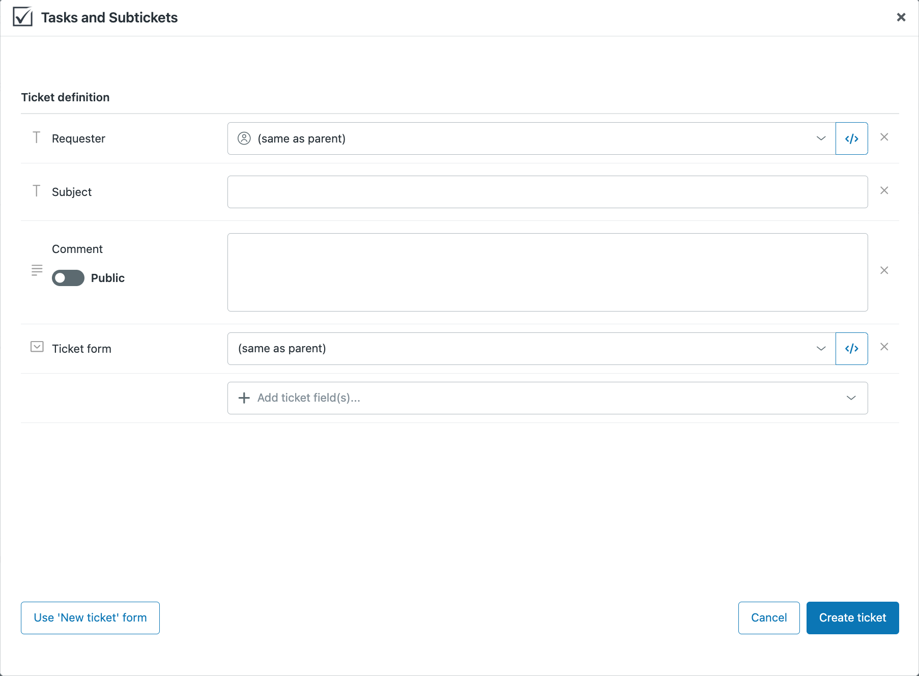Click the paragraph lines icon beside Comment
Screen dimensions: 919x676
pos(37,270)
